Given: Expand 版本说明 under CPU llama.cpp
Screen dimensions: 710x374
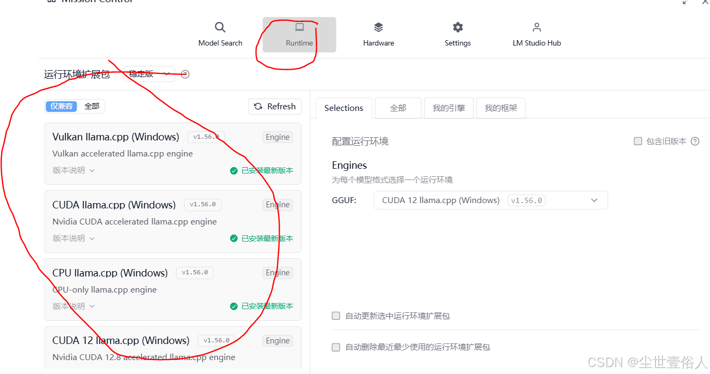Looking at the screenshot, I should (74, 306).
